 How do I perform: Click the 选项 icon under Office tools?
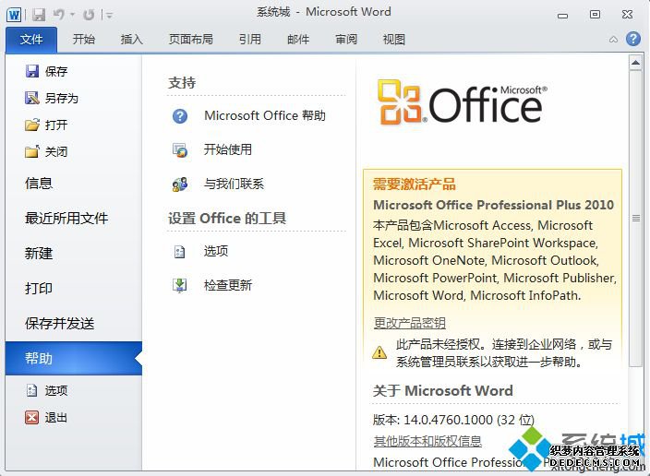coord(179,252)
